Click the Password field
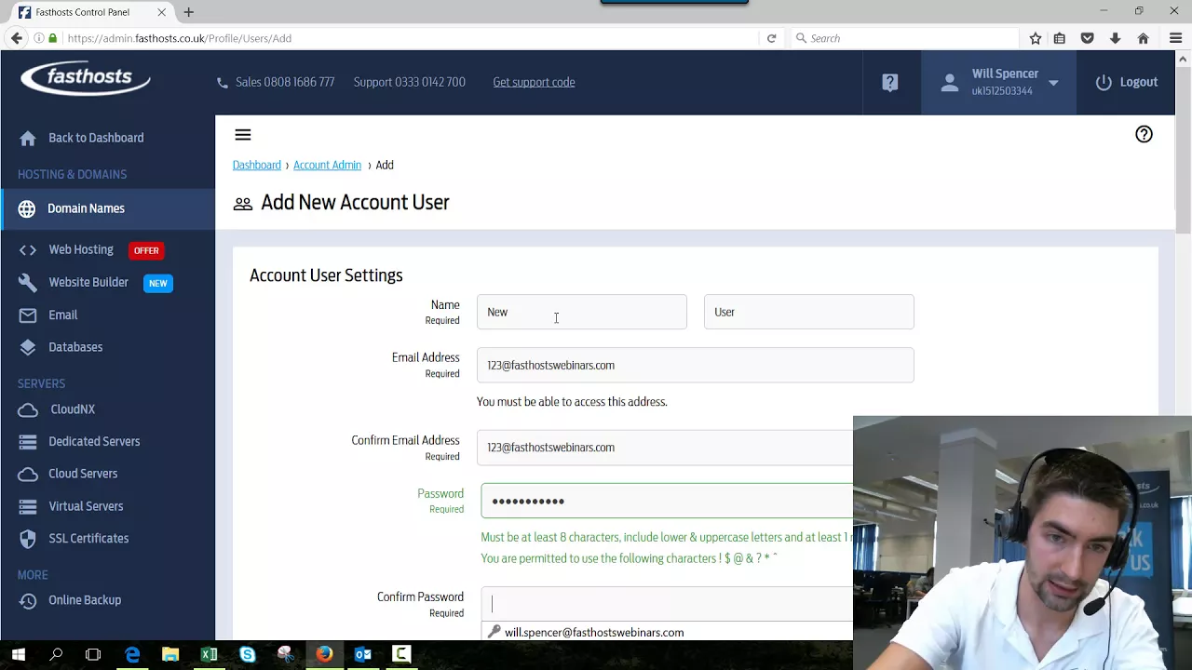Screen dimensions: 1192x670 pyautogui.click(x=667, y=501)
